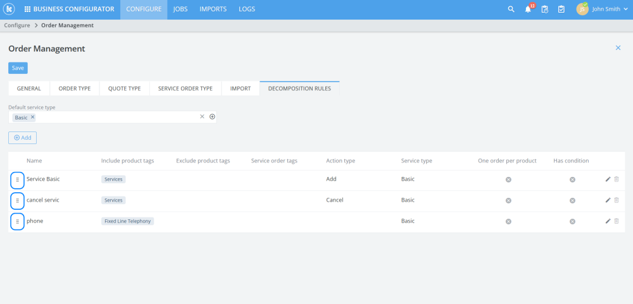633x304 pixels.
Task: Click the Has condition column header
Action: tap(571, 161)
